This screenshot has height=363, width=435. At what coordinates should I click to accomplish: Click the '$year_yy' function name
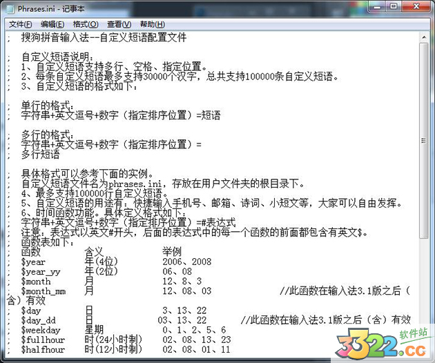tap(41, 271)
